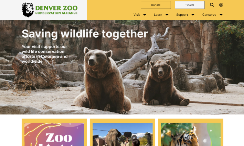Select the Support menu label
The height and width of the screenshot is (146, 244).
[182, 15]
